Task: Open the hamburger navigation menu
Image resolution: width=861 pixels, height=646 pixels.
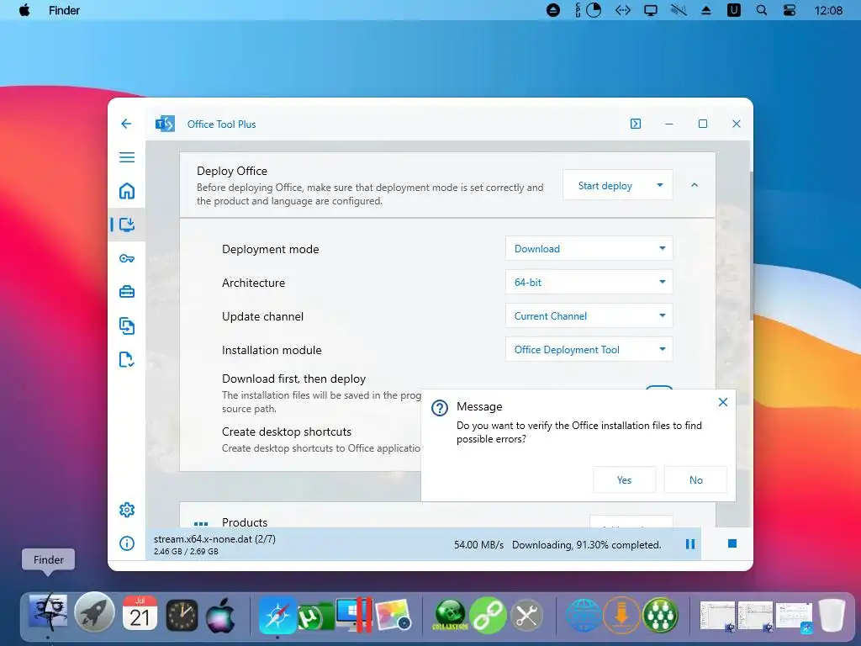Action: click(127, 157)
